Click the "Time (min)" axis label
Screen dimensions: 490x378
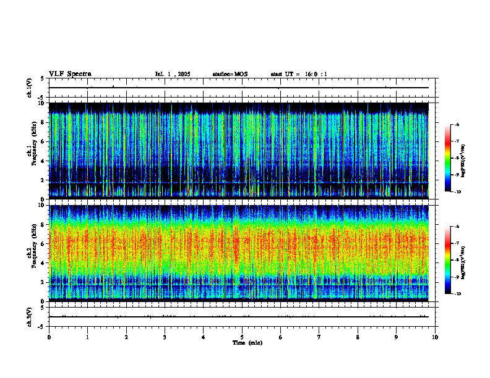[x=247, y=343]
